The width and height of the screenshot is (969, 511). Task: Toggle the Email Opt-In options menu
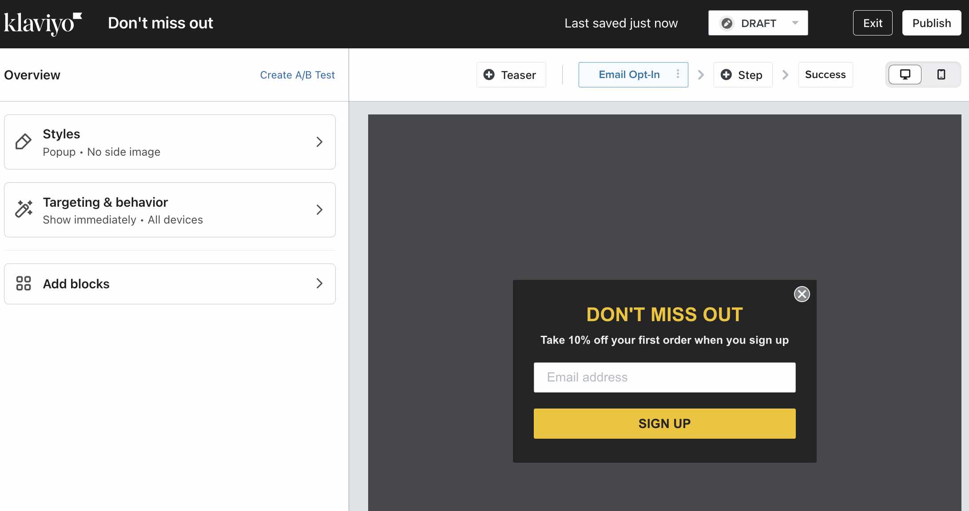click(x=678, y=75)
